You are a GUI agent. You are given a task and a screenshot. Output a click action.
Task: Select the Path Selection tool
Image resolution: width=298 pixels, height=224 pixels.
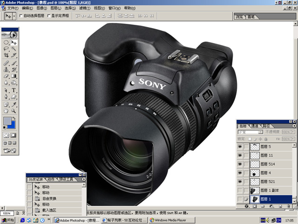[6, 90]
